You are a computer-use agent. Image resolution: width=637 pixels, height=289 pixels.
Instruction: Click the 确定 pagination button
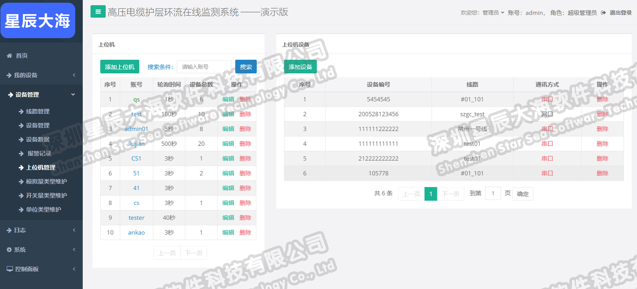523,194
